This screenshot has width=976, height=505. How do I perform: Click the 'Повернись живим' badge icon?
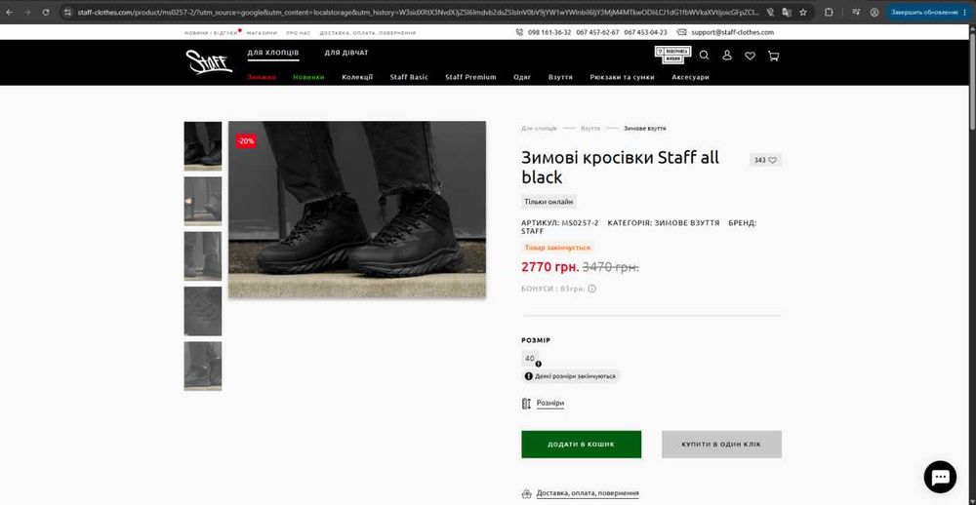[672, 56]
